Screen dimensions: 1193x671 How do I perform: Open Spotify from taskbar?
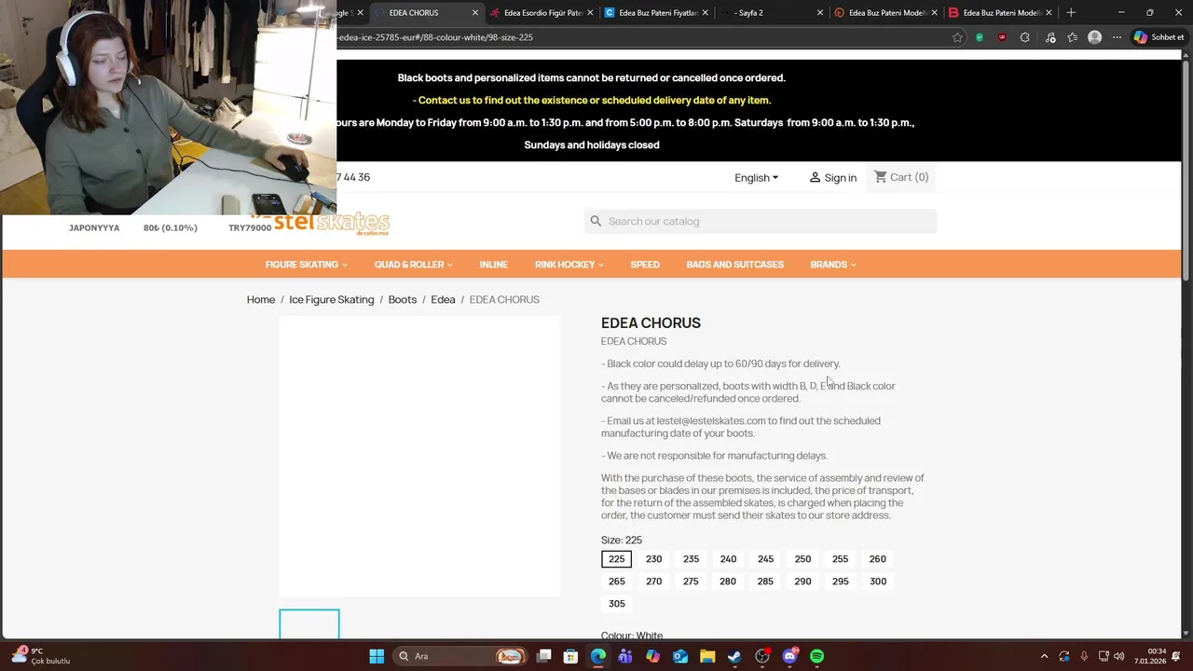click(817, 656)
